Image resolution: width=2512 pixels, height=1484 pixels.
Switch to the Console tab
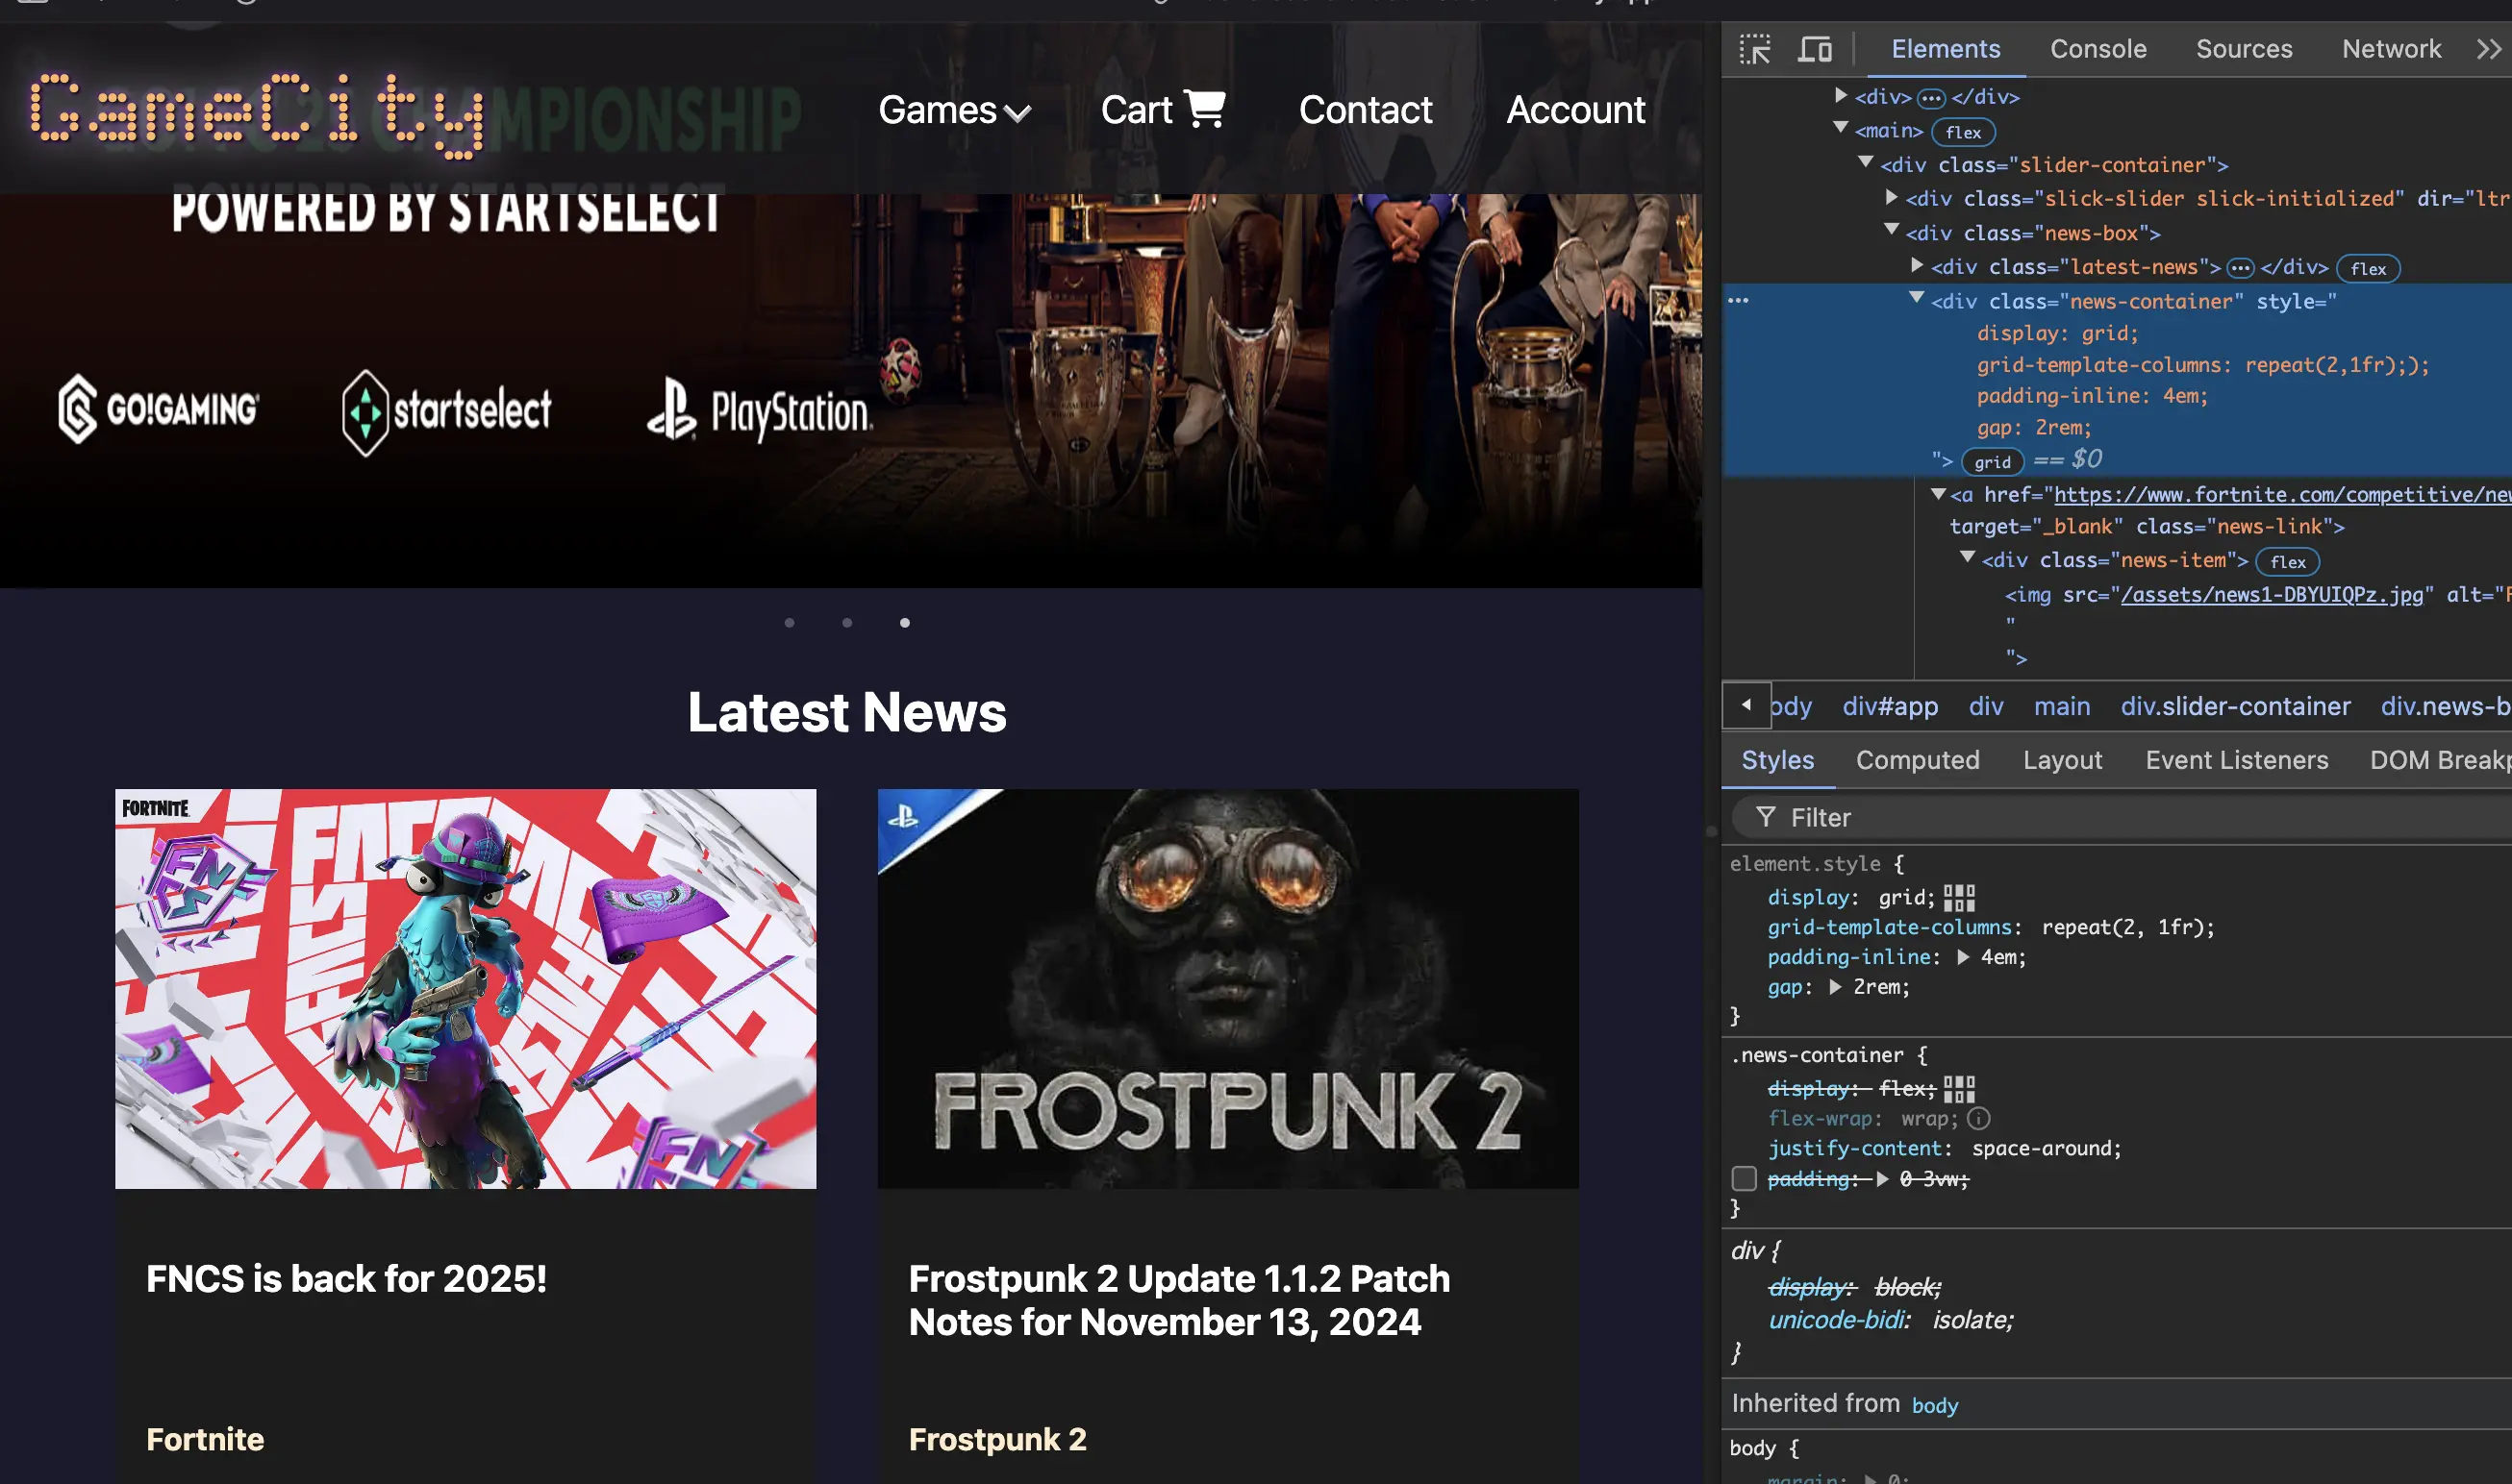(x=2098, y=49)
